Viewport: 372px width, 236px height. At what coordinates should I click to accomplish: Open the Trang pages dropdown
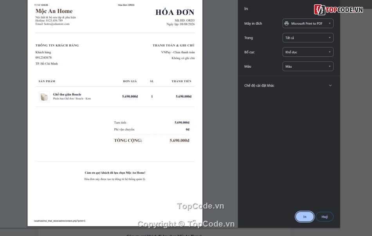pyautogui.click(x=308, y=38)
